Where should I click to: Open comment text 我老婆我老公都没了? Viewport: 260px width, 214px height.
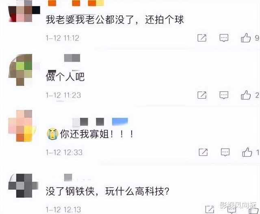90,20
